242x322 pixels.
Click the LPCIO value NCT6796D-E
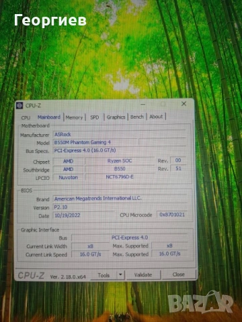[x=120, y=177]
